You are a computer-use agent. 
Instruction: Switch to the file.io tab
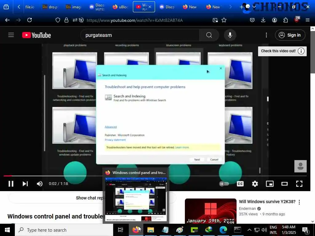tap(30, 7)
